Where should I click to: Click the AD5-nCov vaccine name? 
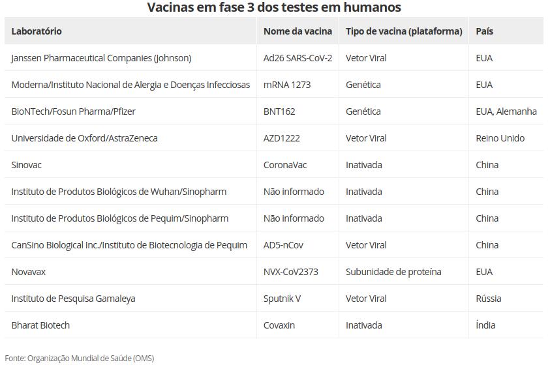[283, 245]
